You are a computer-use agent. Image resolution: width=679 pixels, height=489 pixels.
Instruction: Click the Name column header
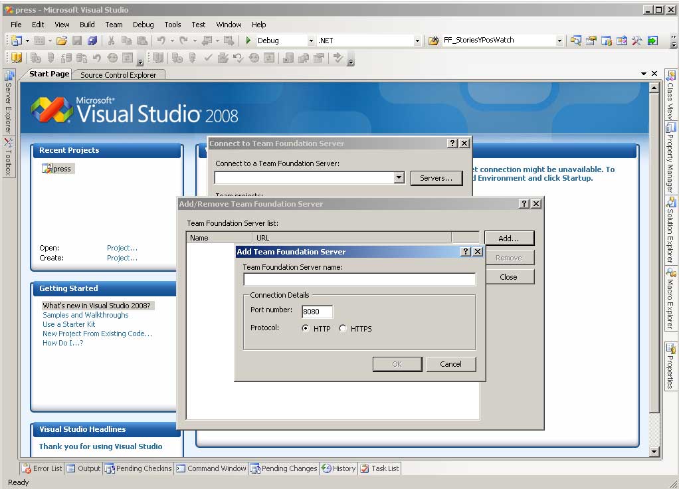coord(219,237)
